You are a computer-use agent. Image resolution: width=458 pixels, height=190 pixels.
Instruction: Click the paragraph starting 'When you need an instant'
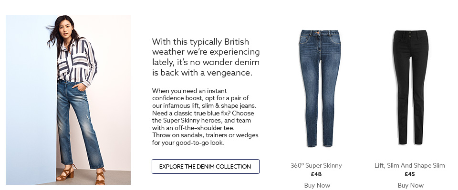tap(206, 116)
